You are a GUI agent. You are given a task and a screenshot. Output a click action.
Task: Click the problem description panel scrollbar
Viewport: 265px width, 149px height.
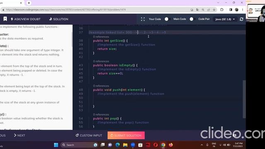coord(72,40)
